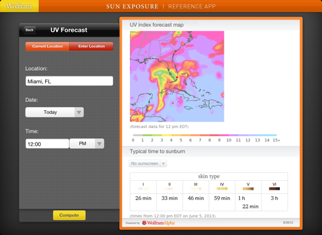Select the skin type V color swatch
Screen dimensions: 322x235
pyautogui.click(x=248, y=189)
